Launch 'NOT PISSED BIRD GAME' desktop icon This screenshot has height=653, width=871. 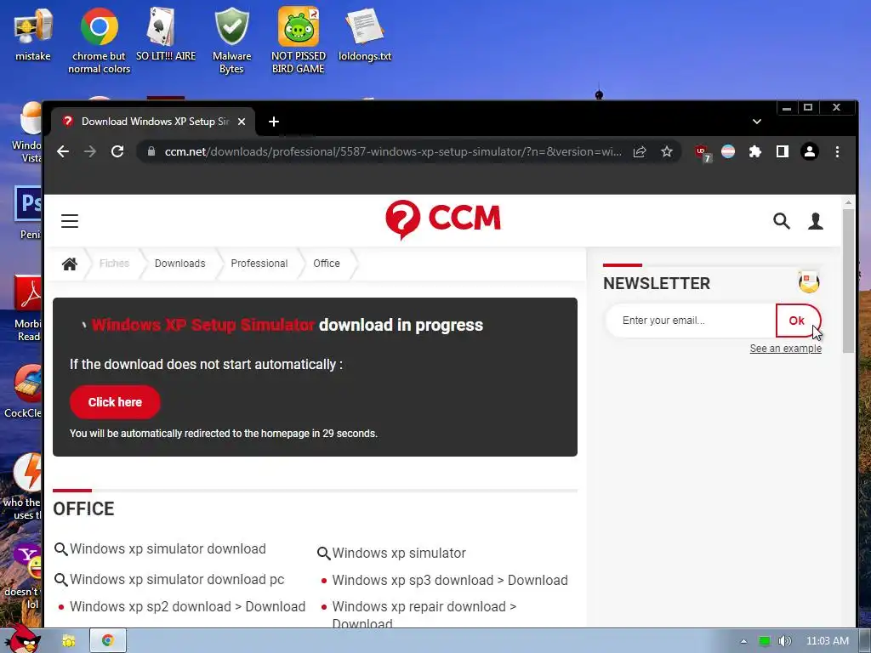coord(299,40)
